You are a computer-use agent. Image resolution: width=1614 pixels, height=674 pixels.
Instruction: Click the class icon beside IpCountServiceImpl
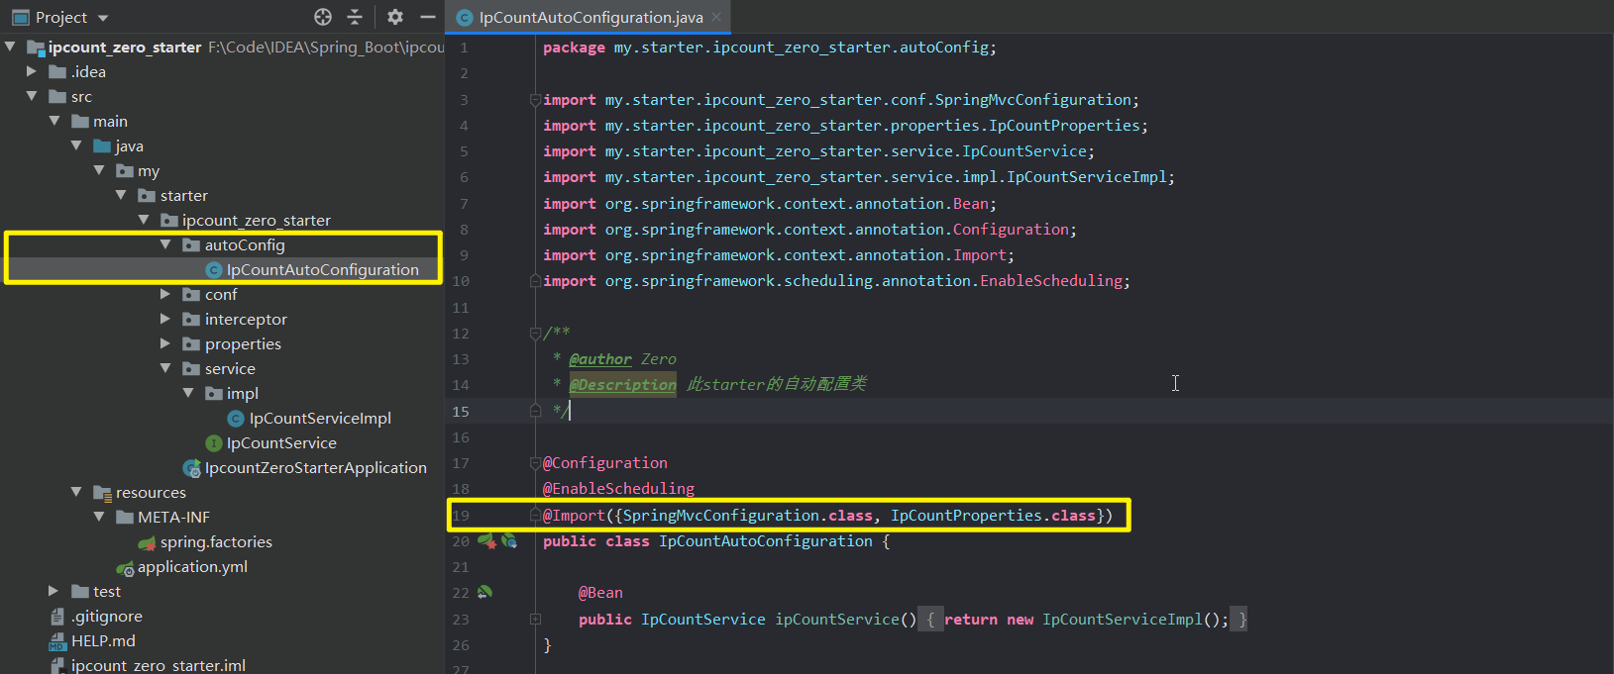pyautogui.click(x=236, y=419)
